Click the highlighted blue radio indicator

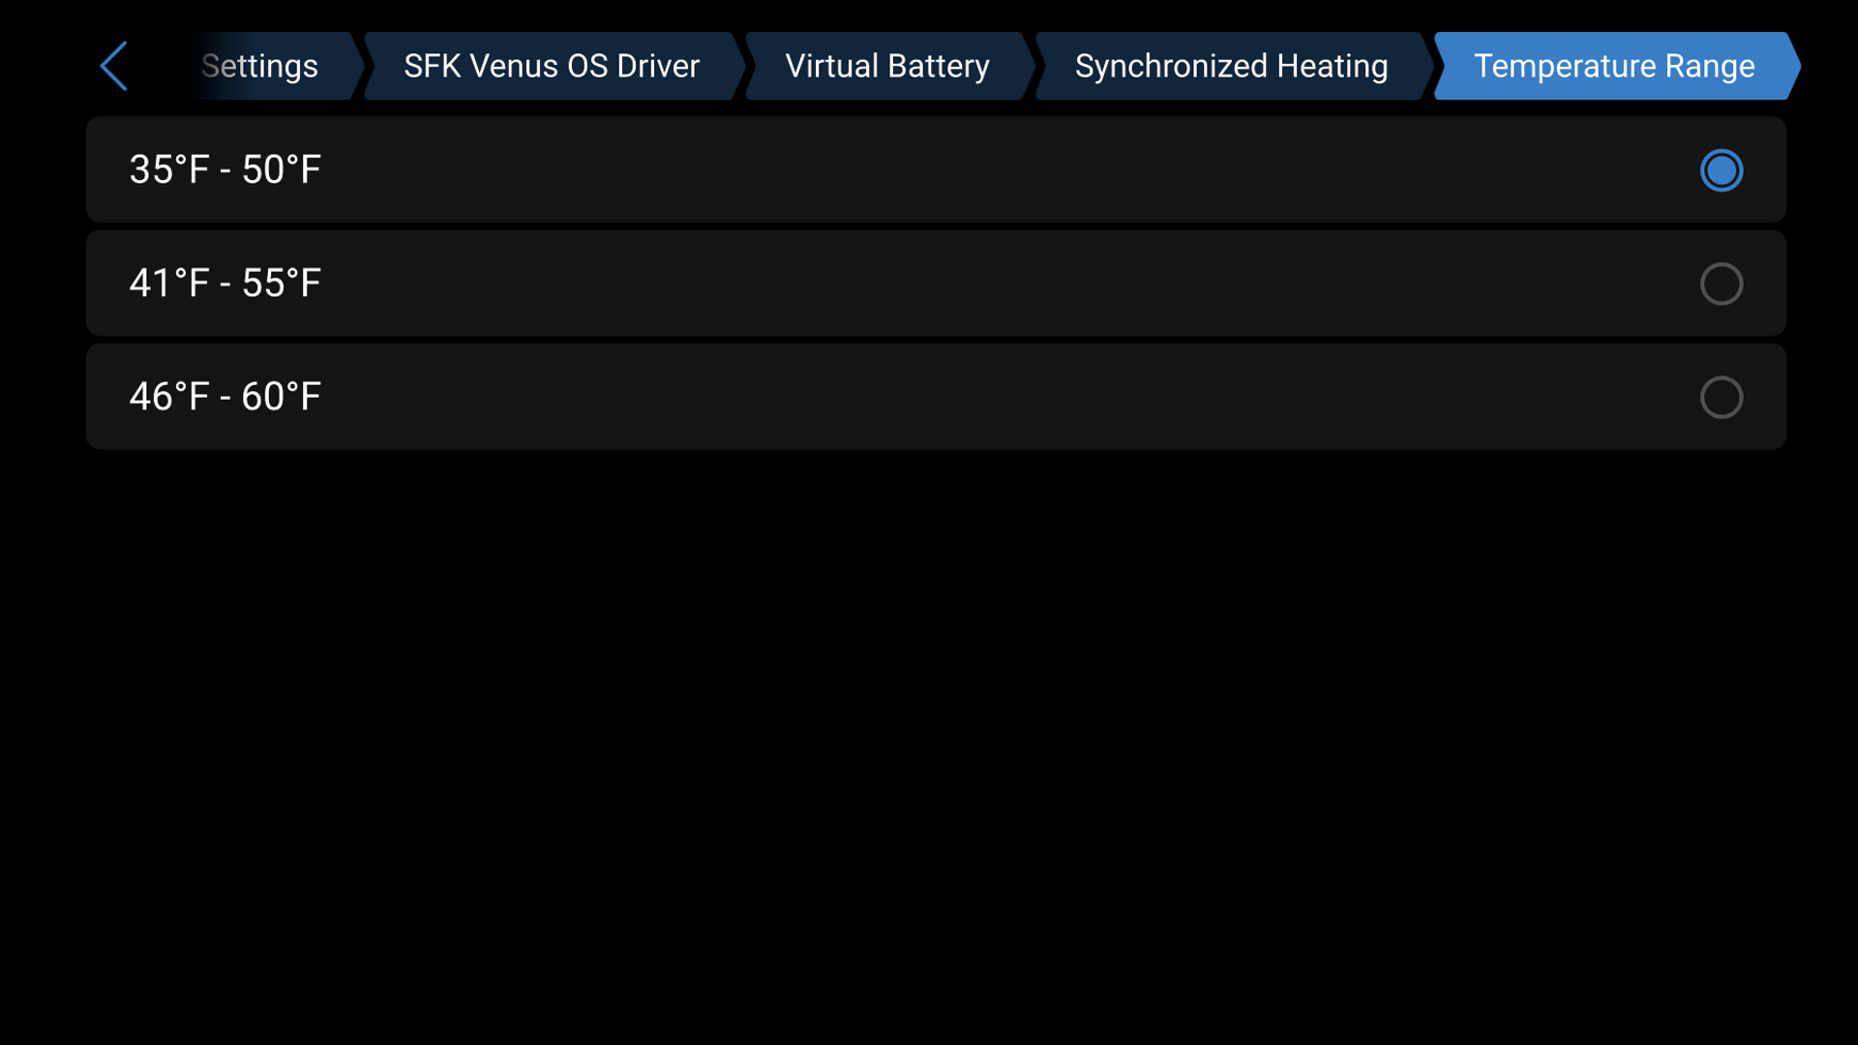[1721, 170]
